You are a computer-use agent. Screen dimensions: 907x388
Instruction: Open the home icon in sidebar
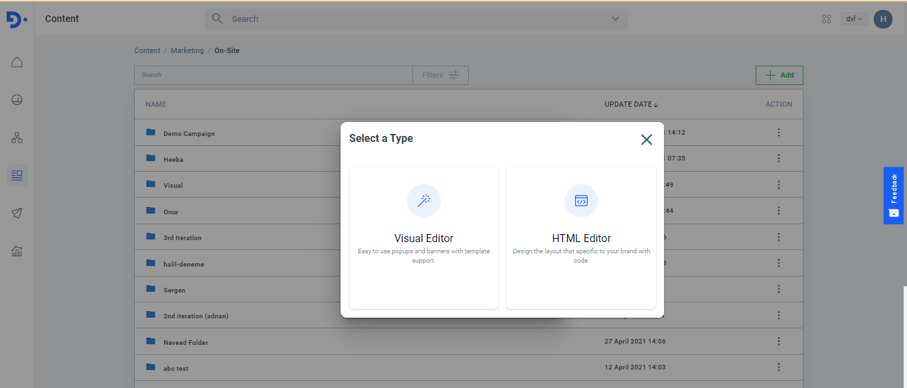point(17,62)
